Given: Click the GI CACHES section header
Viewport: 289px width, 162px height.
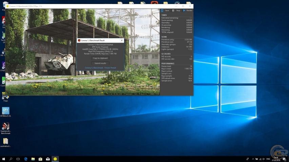Looking at the screenshot, I should (x=166, y=54).
